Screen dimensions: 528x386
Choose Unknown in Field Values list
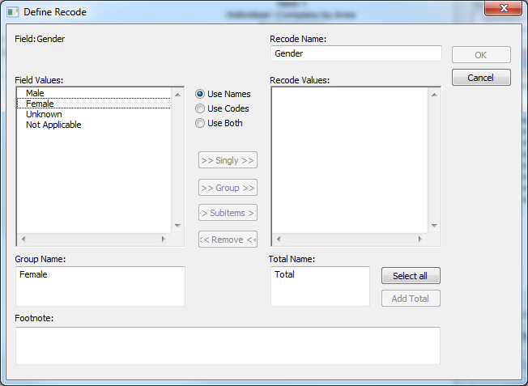tap(44, 114)
